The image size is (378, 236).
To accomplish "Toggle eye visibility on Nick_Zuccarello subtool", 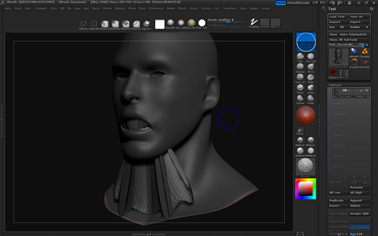I will coord(366,91).
